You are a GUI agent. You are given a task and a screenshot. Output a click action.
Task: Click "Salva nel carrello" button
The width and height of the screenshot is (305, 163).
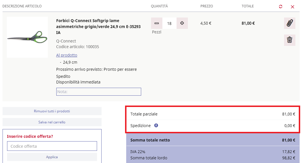(x=52, y=122)
